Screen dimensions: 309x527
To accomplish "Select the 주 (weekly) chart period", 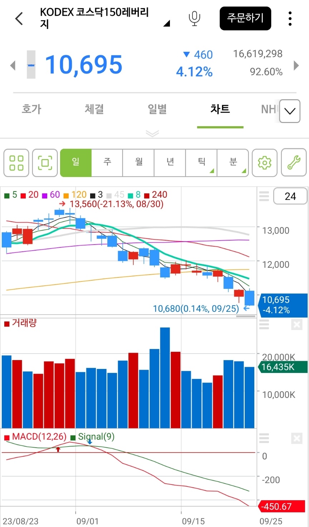I will click(x=107, y=163).
